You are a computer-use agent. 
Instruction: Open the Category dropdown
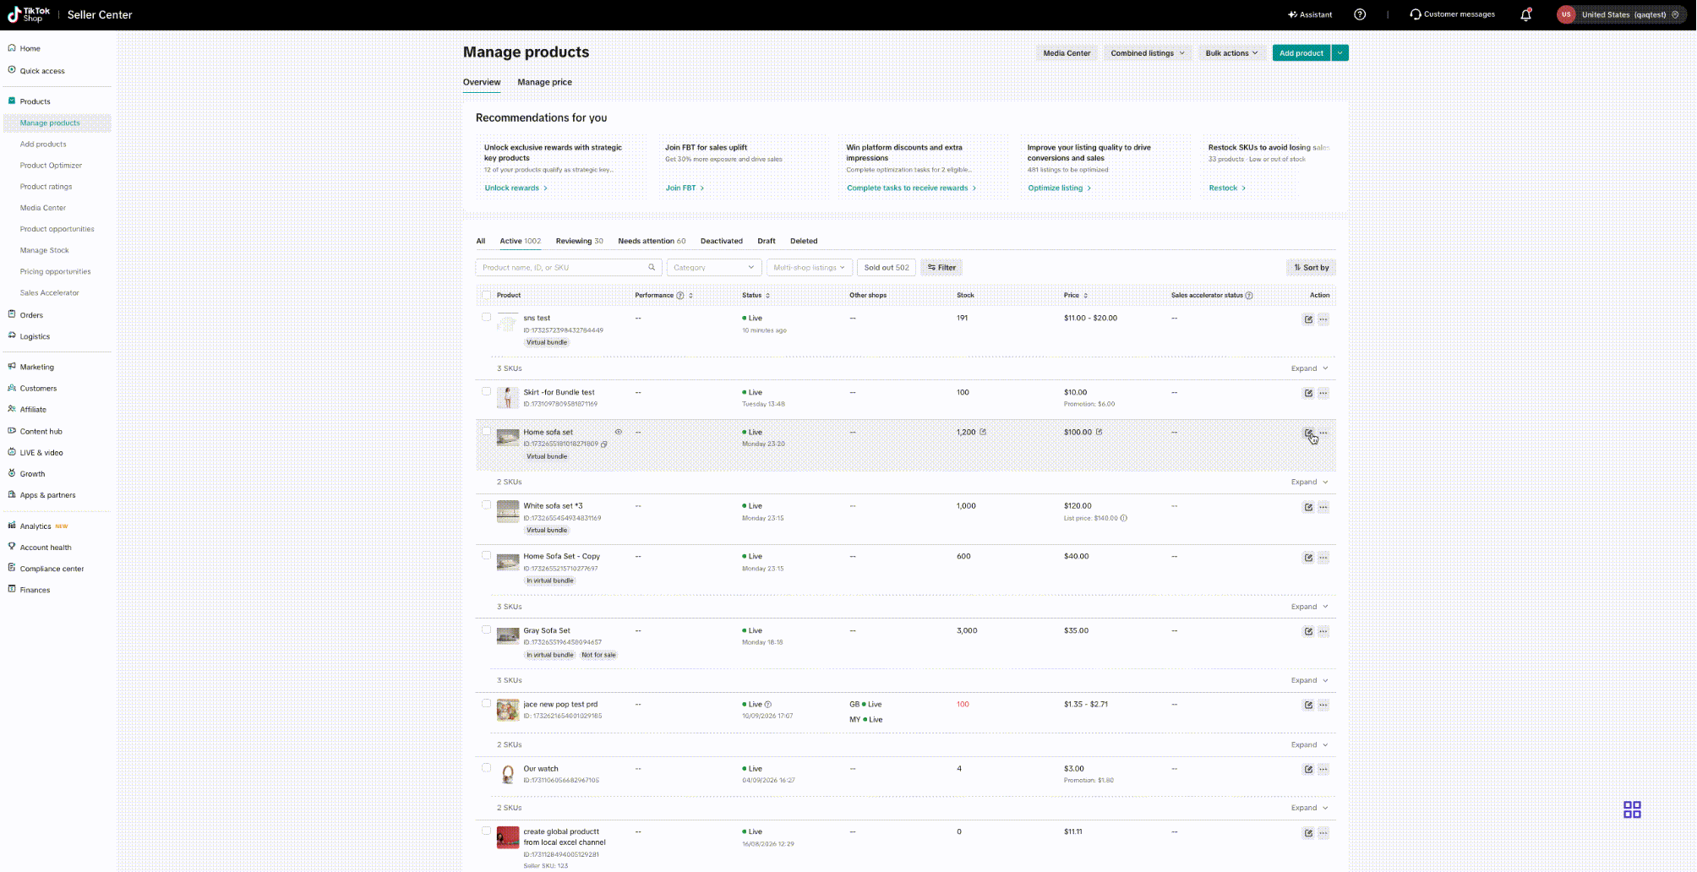(713, 267)
